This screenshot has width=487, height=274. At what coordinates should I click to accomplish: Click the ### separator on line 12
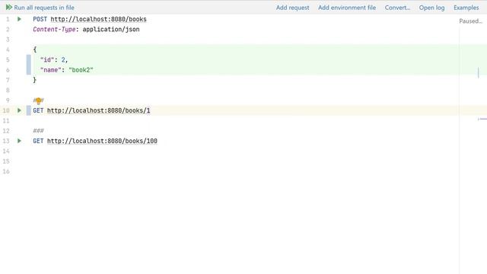38,131
